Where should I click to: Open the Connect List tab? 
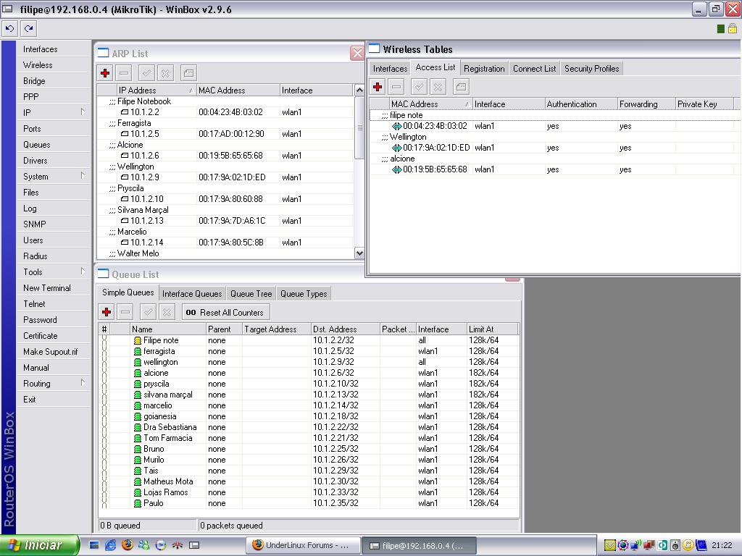coord(534,69)
